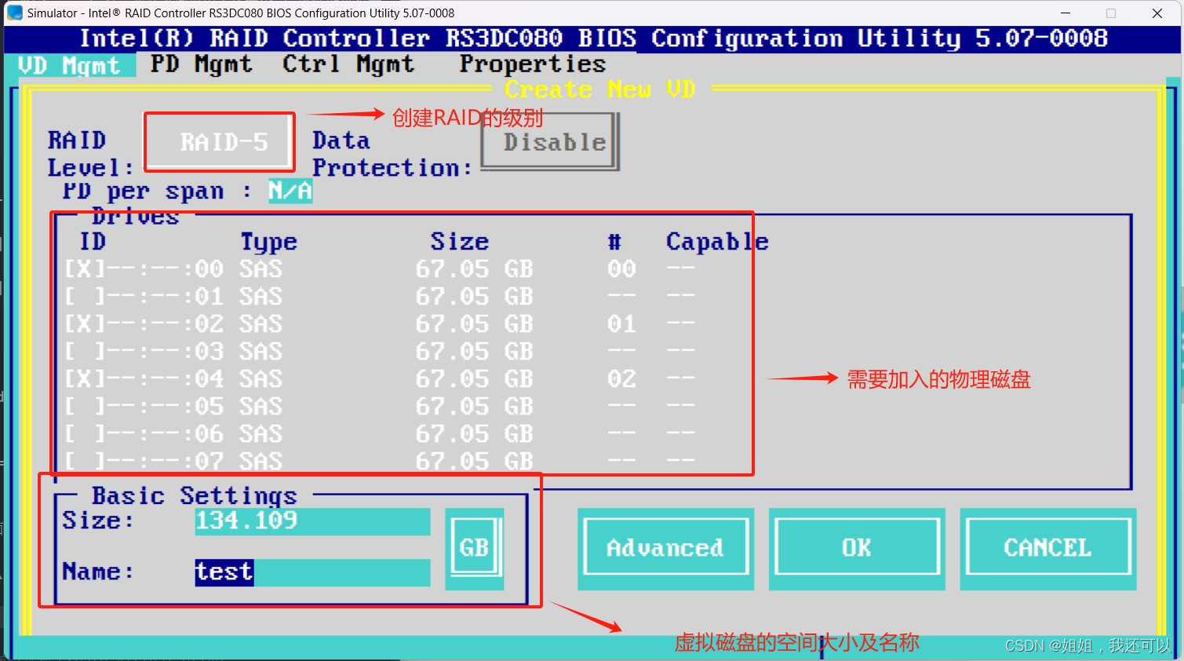The height and width of the screenshot is (661, 1184).
Task: Click the Name field containing test
Action: tap(312, 572)
